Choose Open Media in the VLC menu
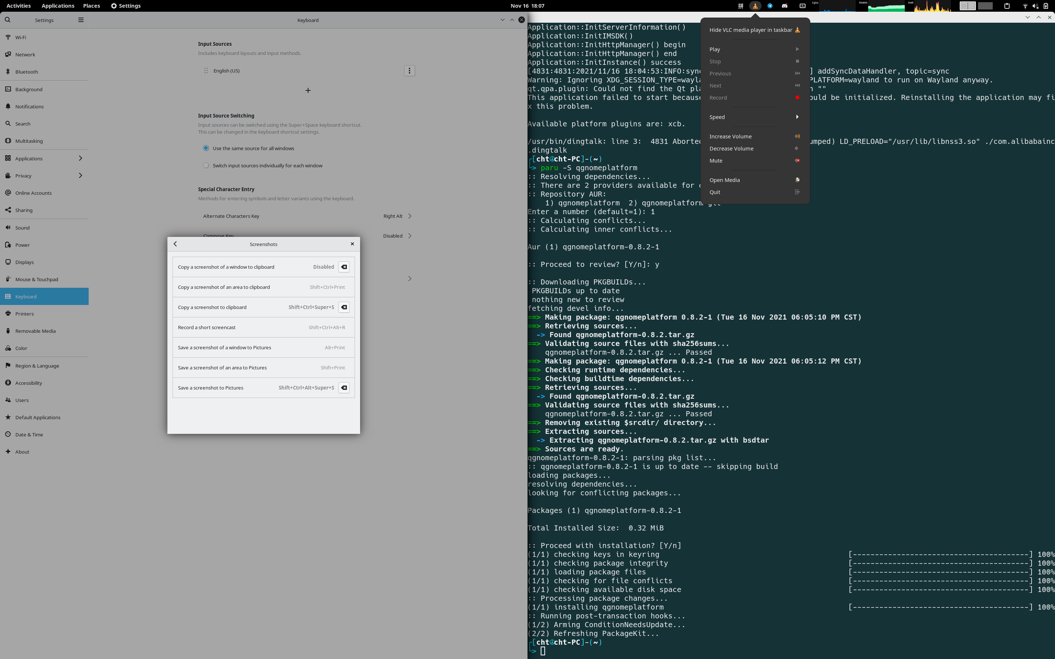 (x=725, y=180)
